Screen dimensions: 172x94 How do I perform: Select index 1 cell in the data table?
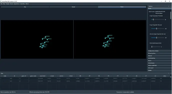click(x=5, y=81)
